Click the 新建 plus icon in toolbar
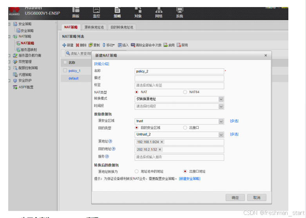 pyautogui.click(x=64, y=45)
